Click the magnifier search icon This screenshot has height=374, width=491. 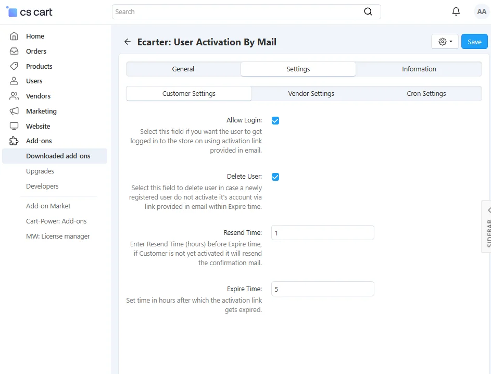pyautogui.click(x=368, y=11)
